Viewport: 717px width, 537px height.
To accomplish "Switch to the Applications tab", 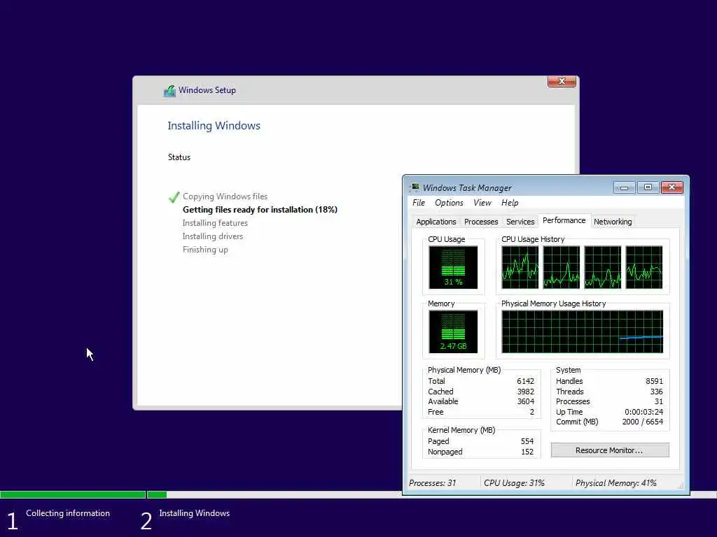I will pos(436,222).
